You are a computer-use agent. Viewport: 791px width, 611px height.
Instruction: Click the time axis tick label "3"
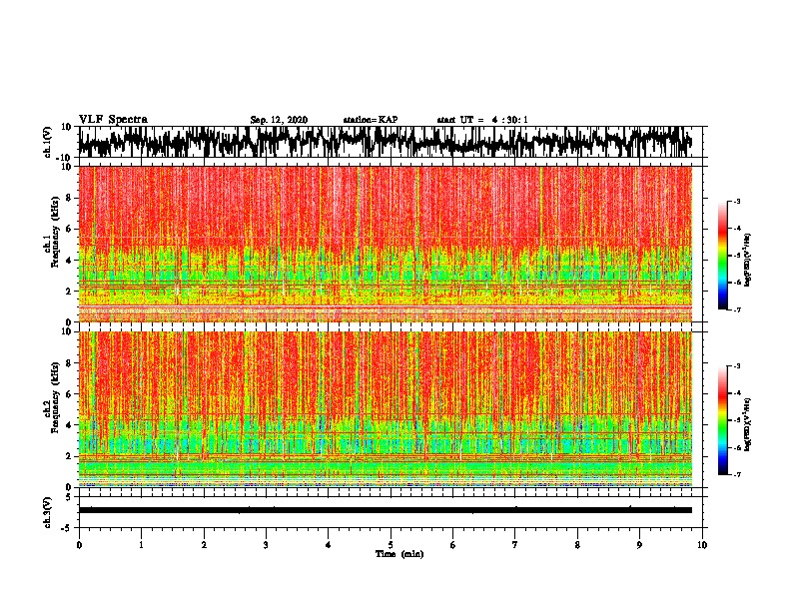coord(266,545)
